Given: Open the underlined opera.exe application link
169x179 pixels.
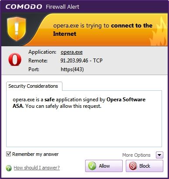Looking at the screenshot, I should pyautogui.click(x=72, y=52).
